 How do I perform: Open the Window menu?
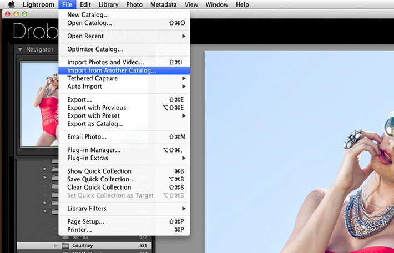click(x=217, y=4)
